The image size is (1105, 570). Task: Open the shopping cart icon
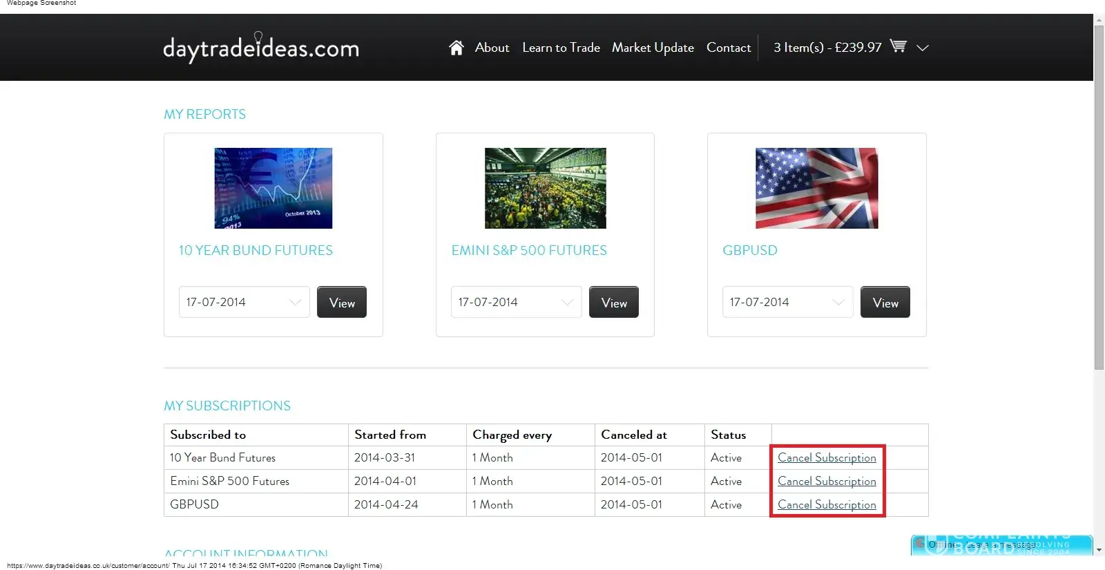point(898,46)
